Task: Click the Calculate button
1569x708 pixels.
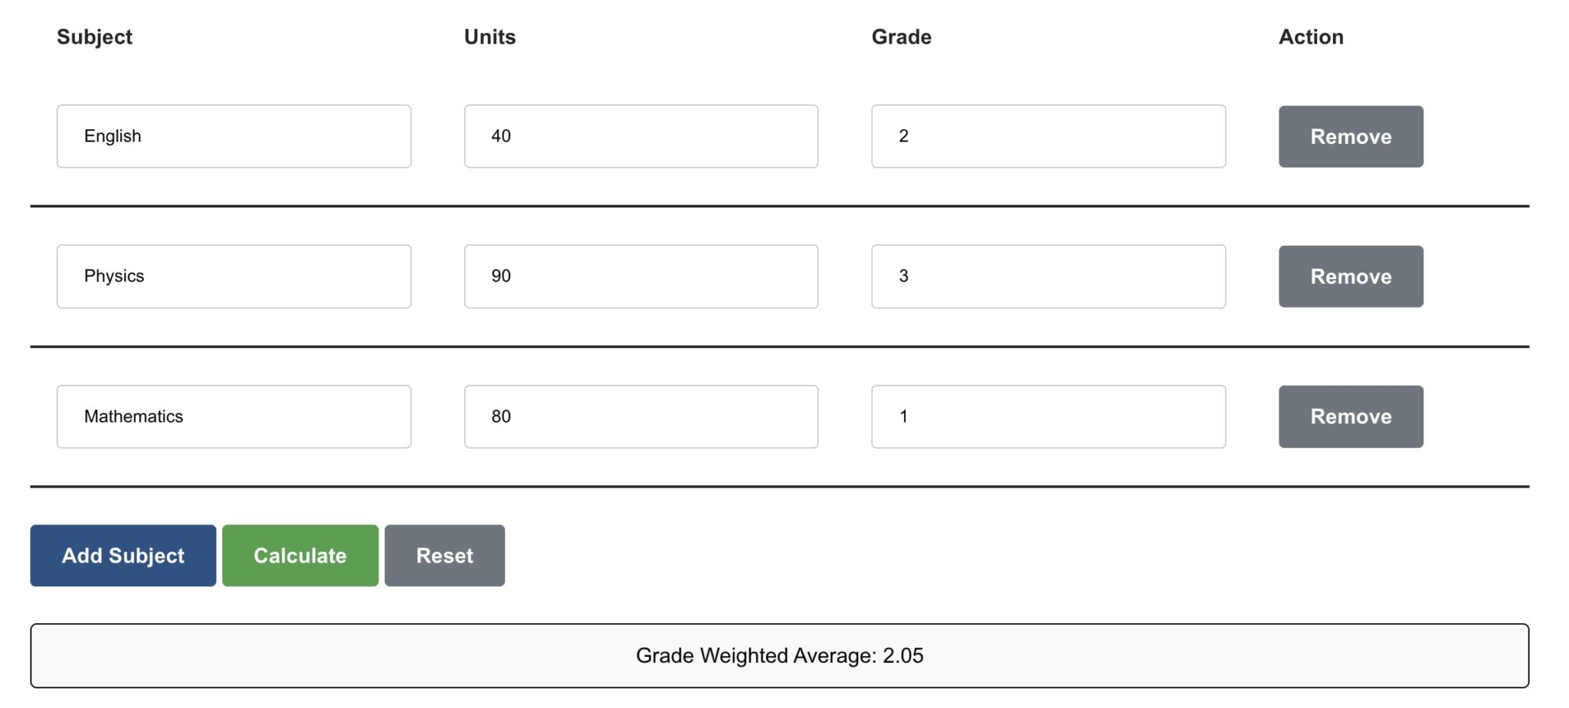Action: tap(300, 555)
